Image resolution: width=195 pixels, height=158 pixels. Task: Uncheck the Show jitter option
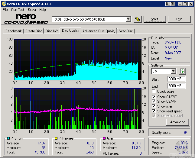click(x=154, y=106)
